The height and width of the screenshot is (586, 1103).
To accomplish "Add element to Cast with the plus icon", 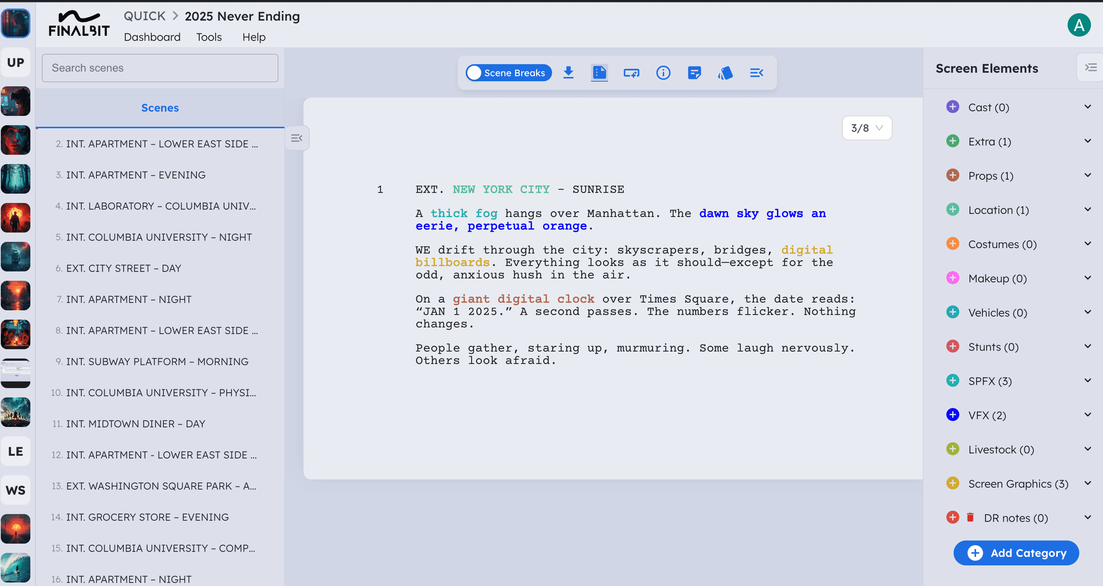I will tap(952, 107).
